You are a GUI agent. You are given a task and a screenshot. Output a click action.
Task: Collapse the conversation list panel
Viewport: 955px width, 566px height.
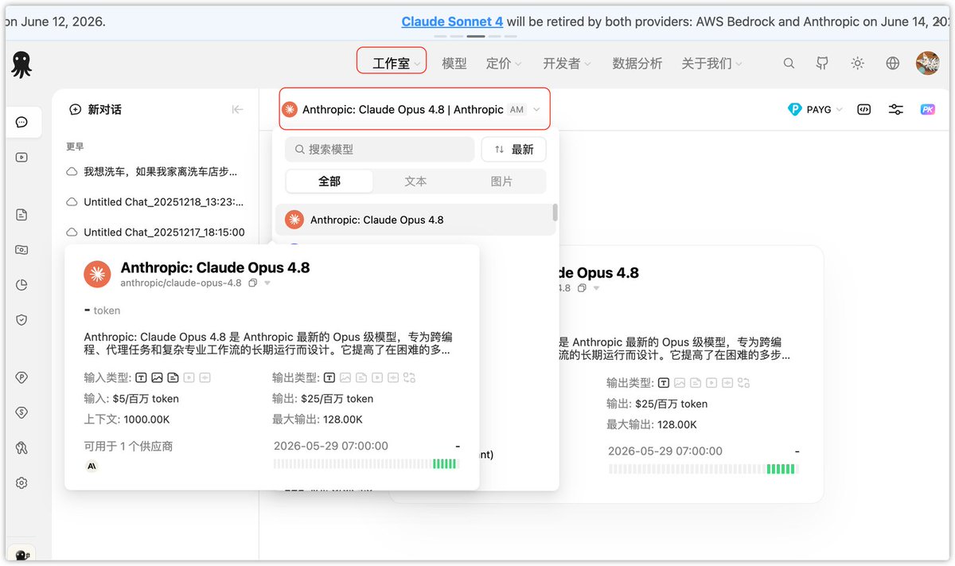(x=237, y=110)
